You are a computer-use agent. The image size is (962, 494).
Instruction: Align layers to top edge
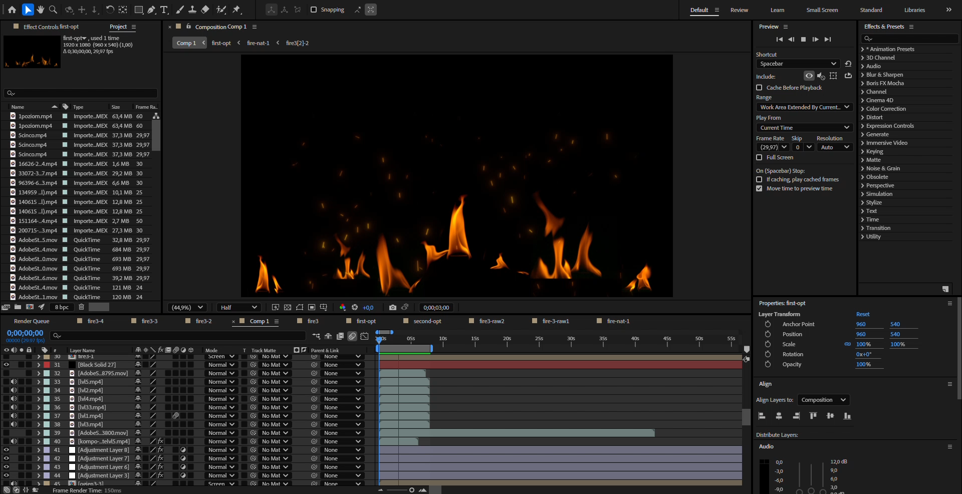(813, 416)
